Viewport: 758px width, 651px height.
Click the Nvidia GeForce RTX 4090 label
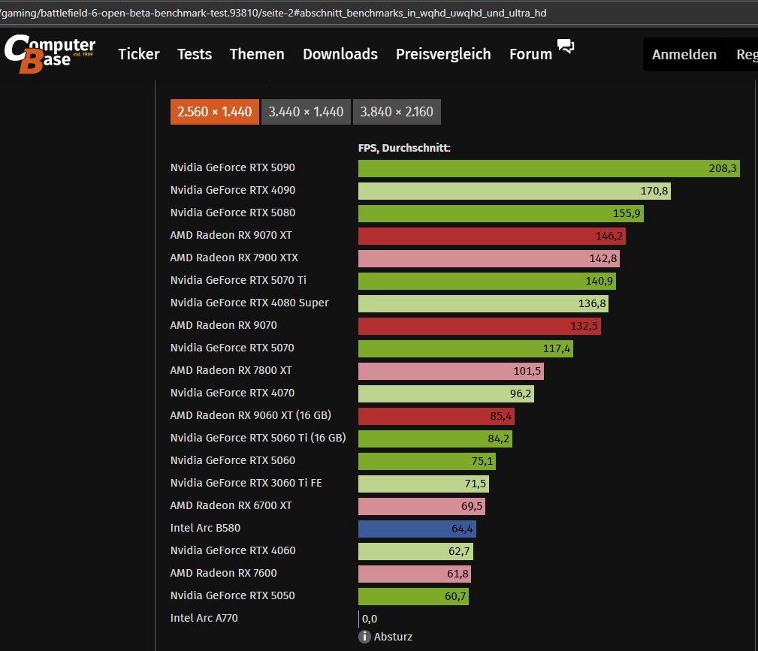[x=233, y=190]
